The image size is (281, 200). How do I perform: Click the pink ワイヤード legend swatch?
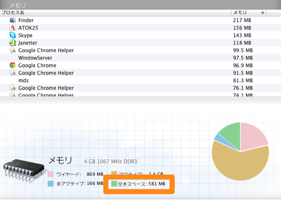pos(51,174)
